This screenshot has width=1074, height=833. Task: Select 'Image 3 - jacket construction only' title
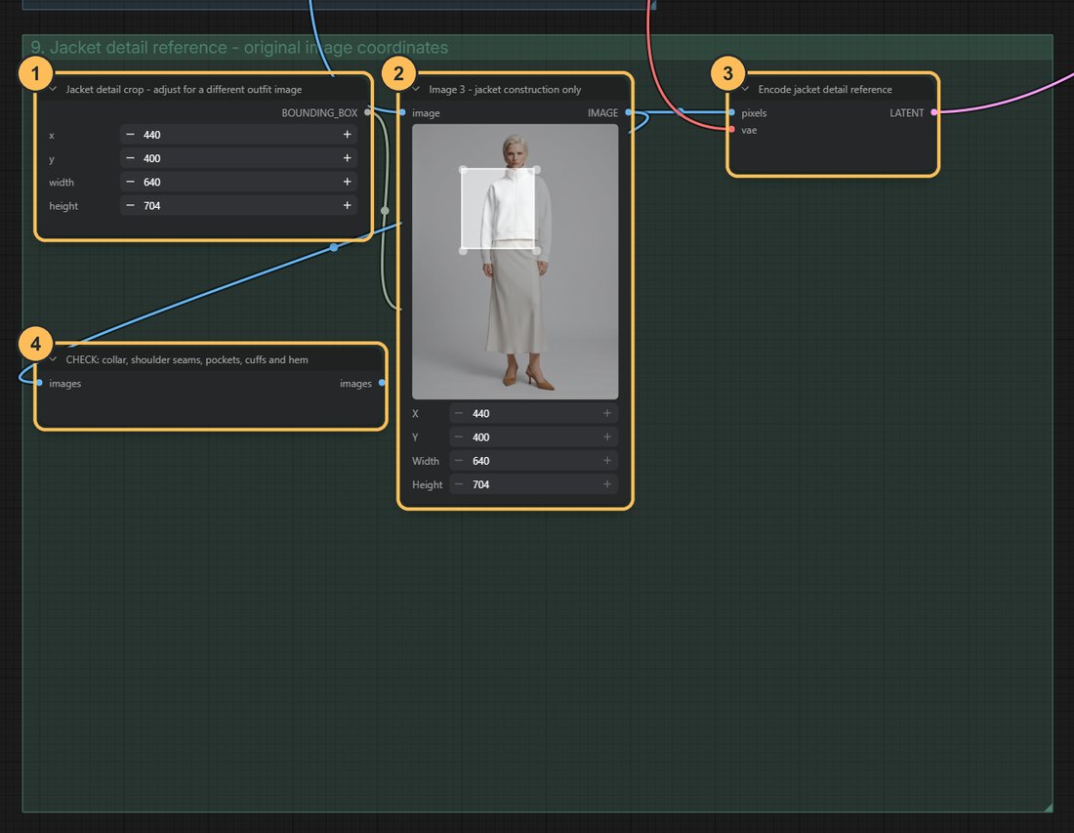pos(505,89)
